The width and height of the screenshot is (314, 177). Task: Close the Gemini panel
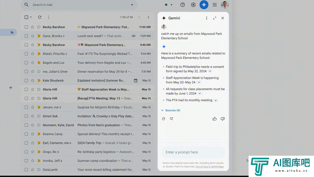click(222, 18)
